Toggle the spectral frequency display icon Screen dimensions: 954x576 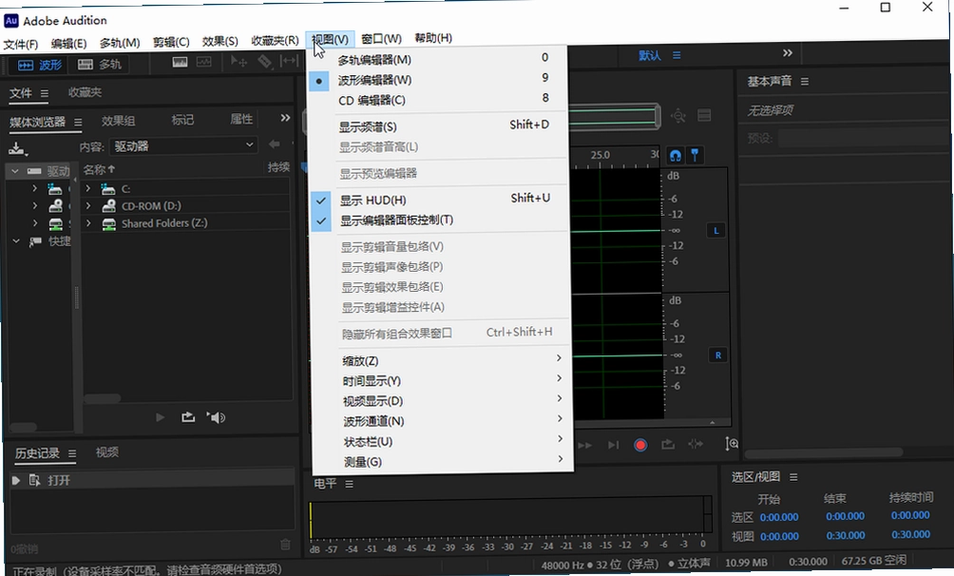(181, 62)
